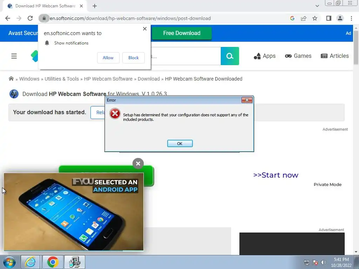
Task: Open the Utilities & Tools breadcrumb
Action: click(62, 79)
